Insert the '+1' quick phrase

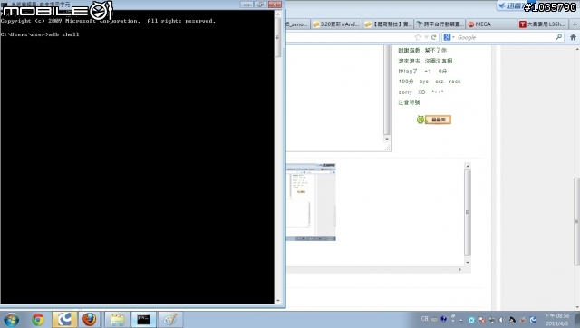[428, 71]
